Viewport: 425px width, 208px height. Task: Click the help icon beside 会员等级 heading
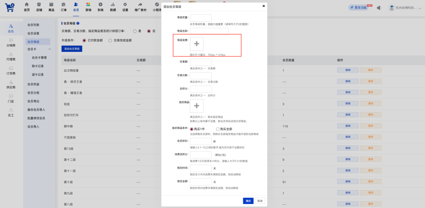78,24
